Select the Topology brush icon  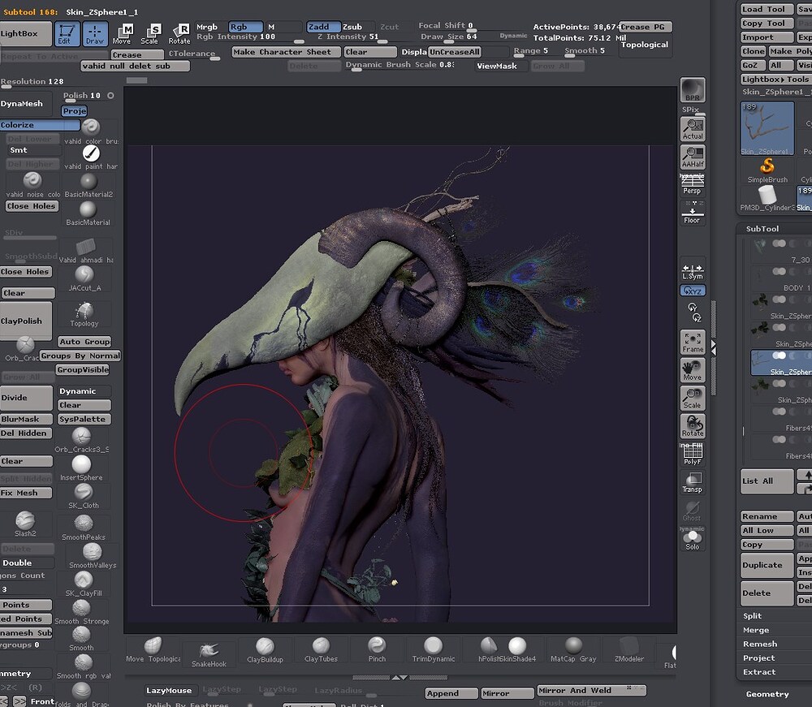click(84, 313)
